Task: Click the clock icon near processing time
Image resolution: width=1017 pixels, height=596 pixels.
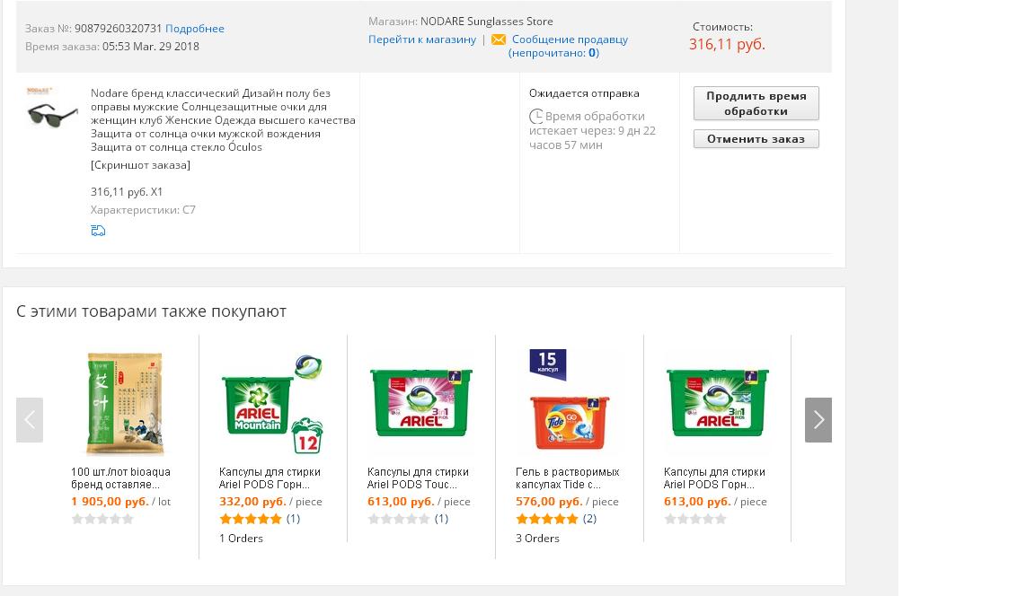Action: click(x=535, y=117)
